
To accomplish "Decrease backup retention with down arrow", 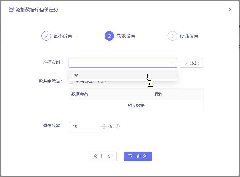I will (x=103, y=129).
